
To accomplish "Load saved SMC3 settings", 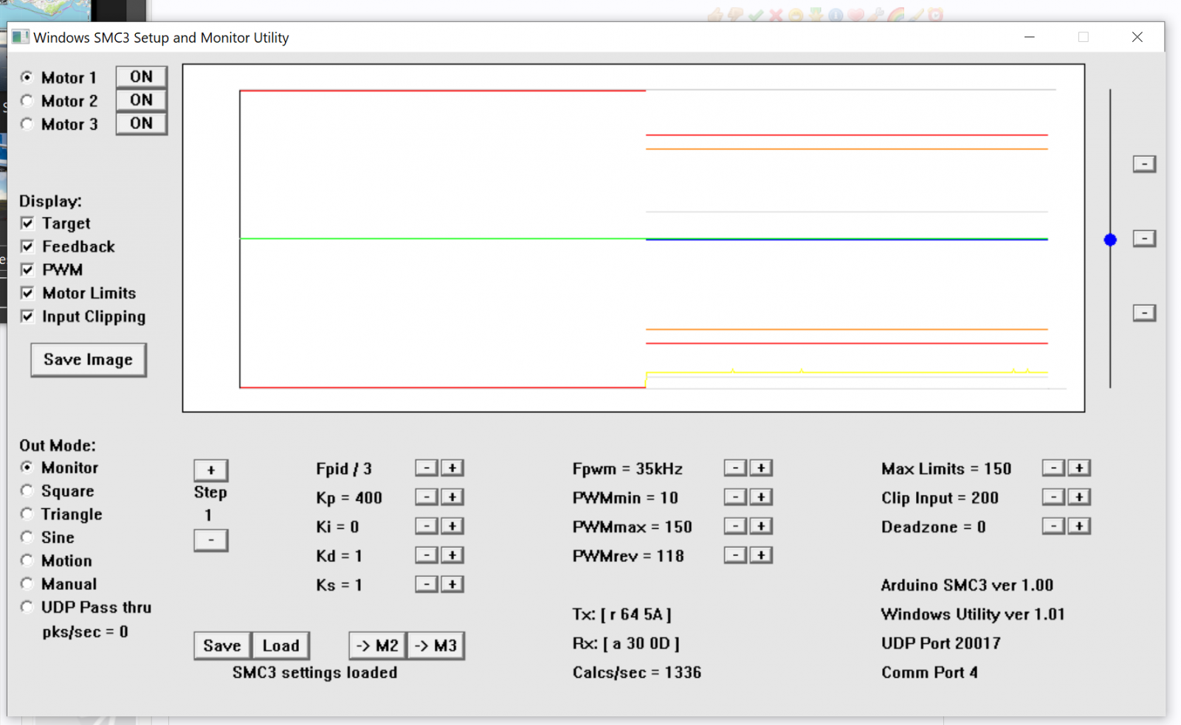I will tap(280, 645).
